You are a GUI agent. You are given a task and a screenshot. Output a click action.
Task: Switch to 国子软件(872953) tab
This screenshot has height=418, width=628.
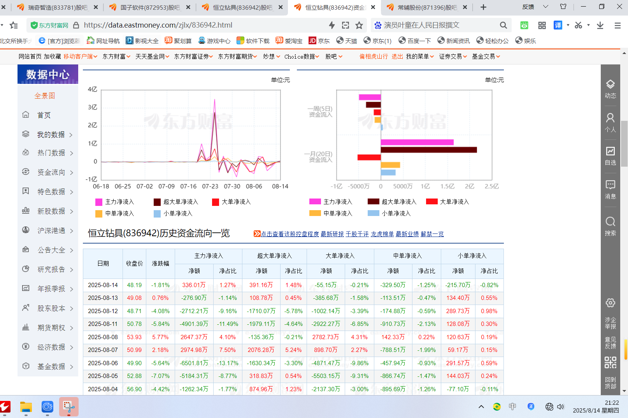tap(145, 7)
